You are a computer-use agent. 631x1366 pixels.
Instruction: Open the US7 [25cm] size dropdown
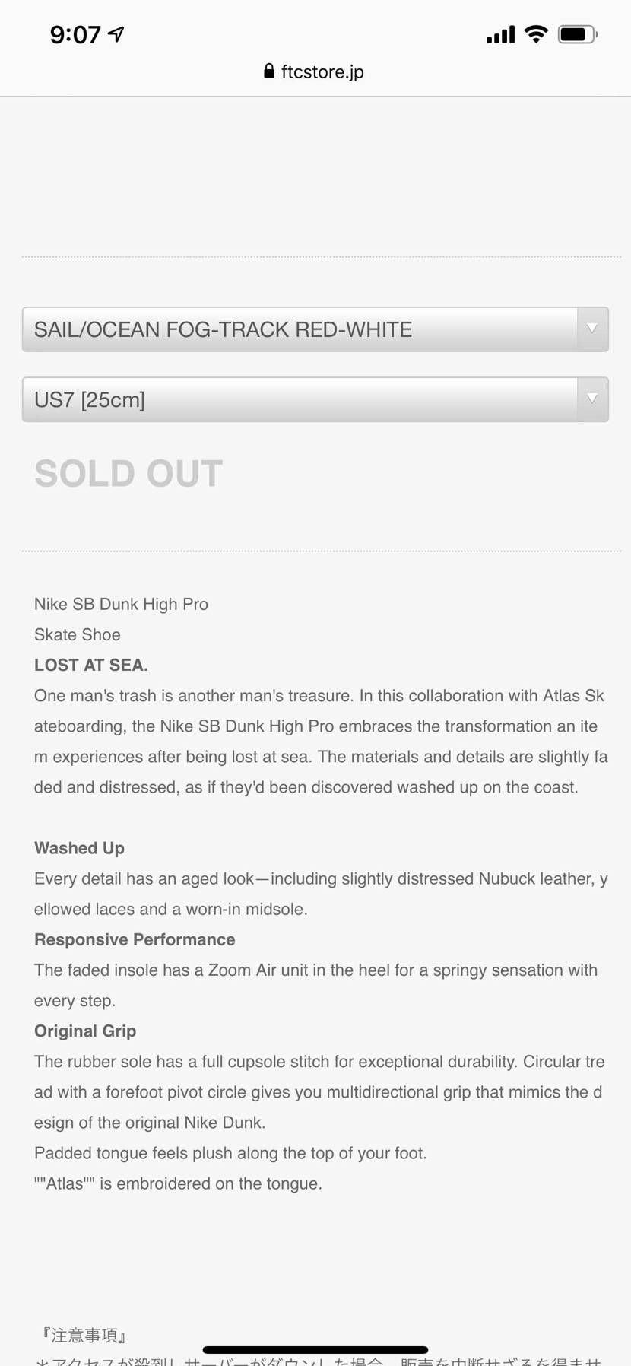[300, 399]
